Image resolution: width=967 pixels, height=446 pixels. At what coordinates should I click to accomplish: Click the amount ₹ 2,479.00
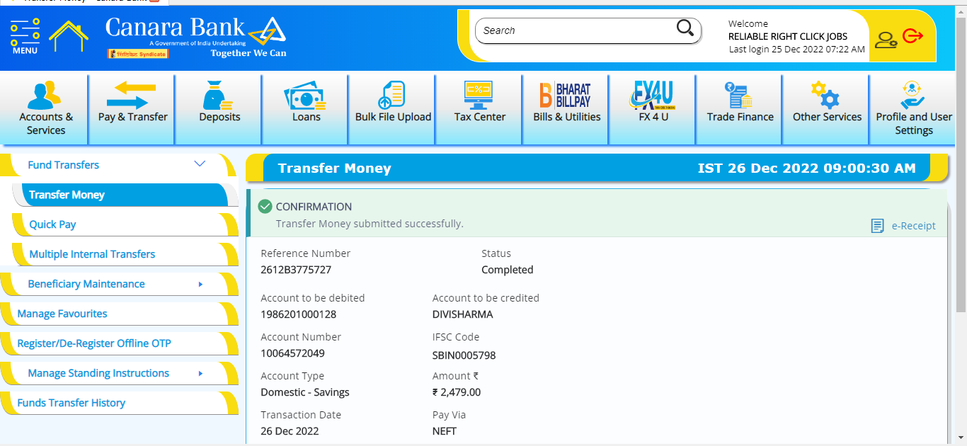click(457, 392)
